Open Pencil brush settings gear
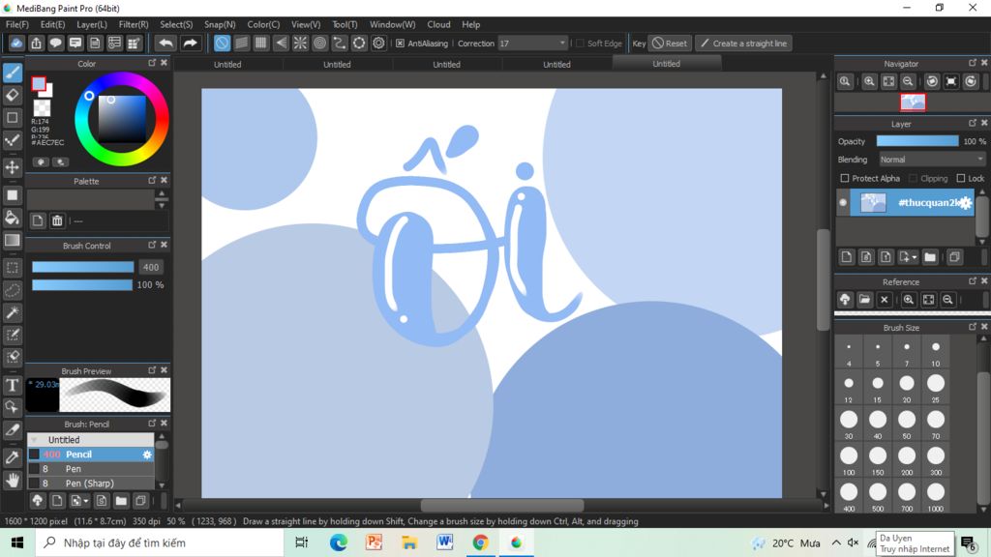The width and height of the screenshot is (991, 557). [x=147, y=454]
